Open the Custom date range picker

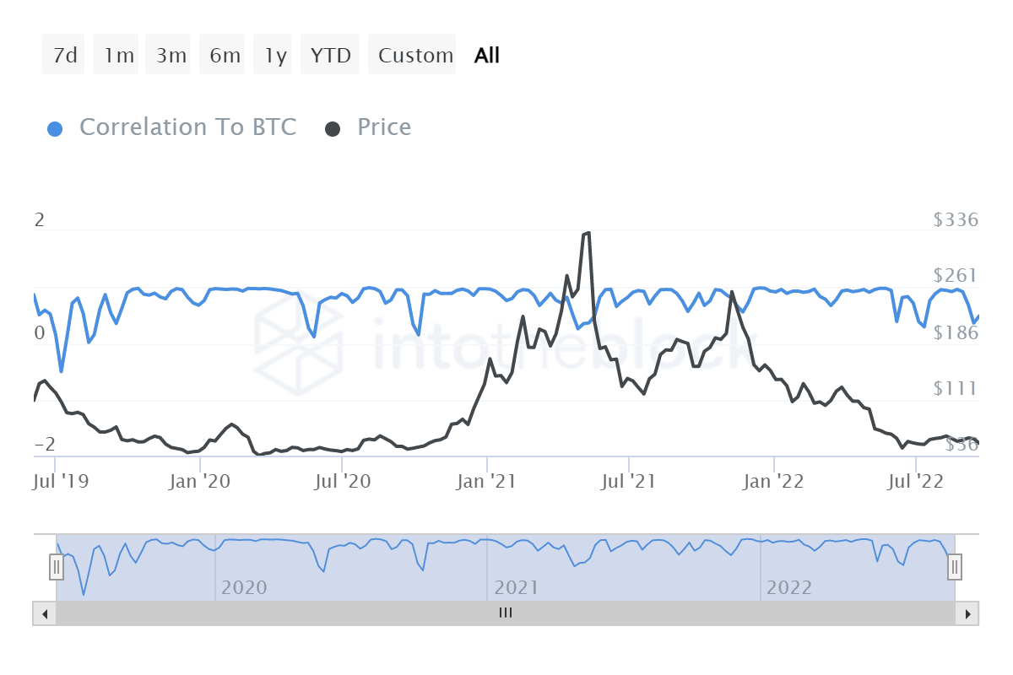click(x=415, y=56)
